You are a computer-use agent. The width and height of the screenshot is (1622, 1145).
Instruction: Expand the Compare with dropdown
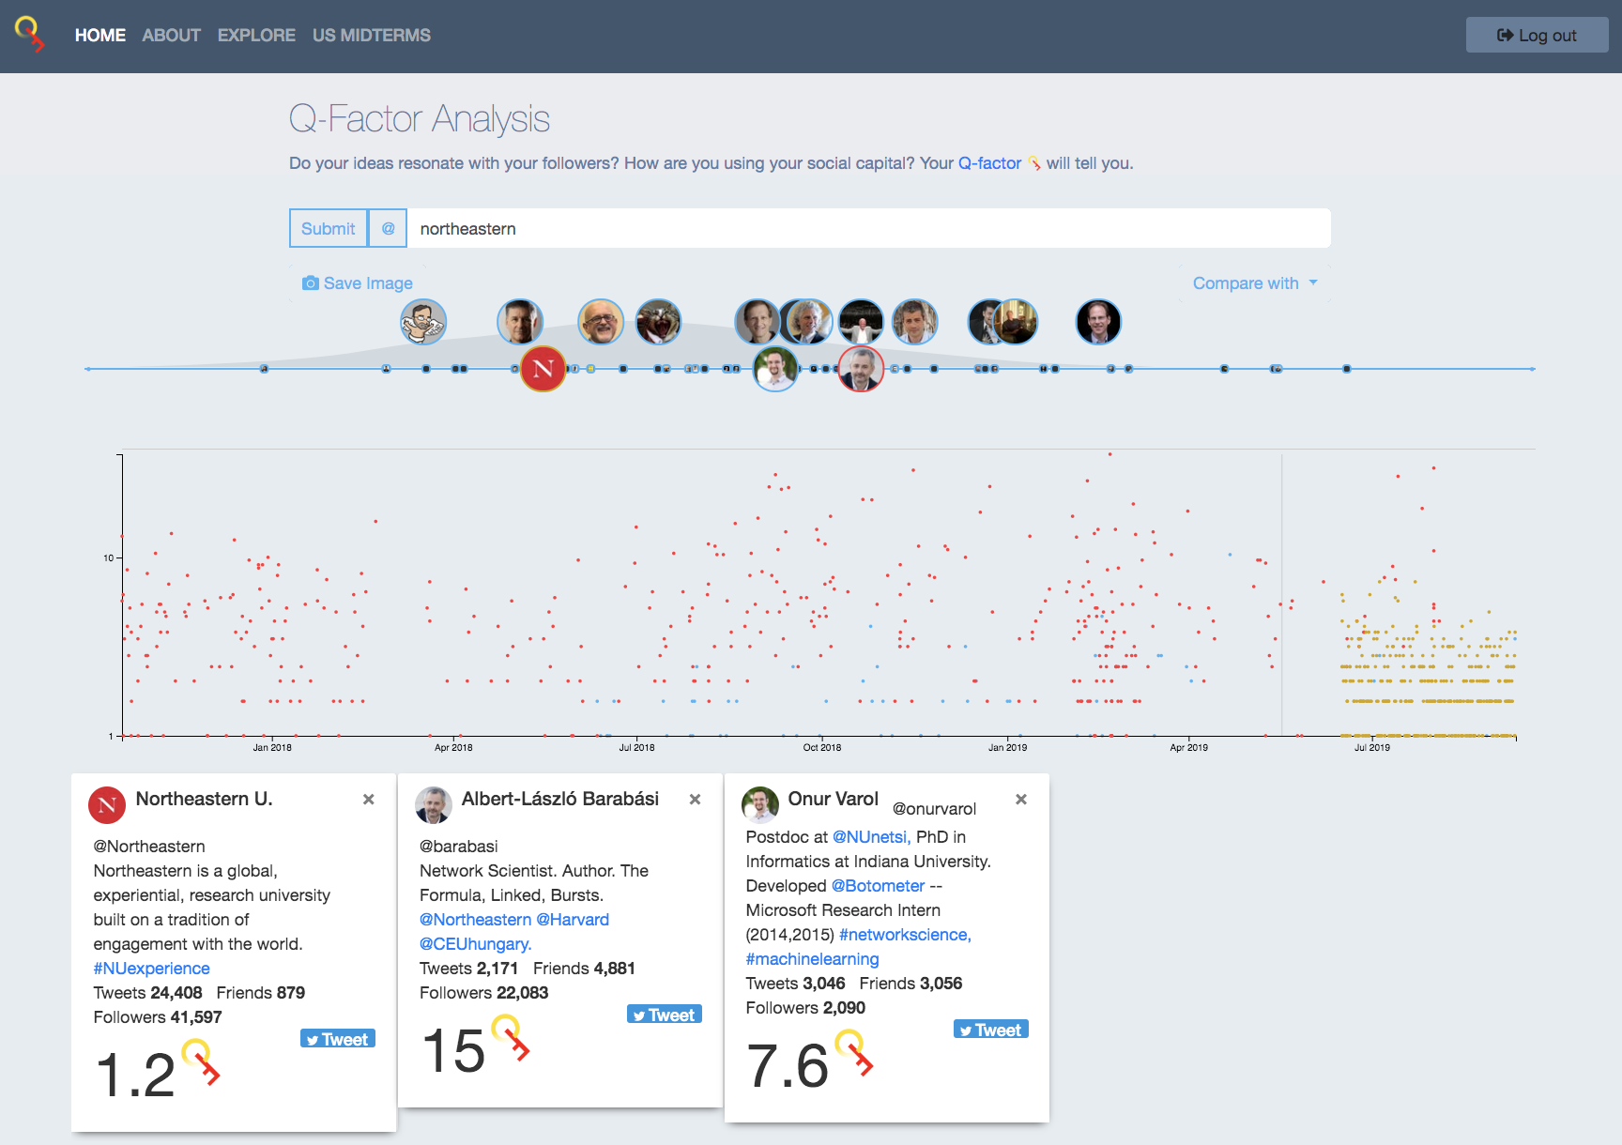tap(1255, 282)
